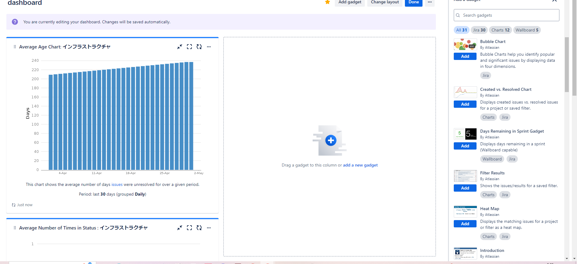Add the Heat Map gadget
This screenshot has width=577, height=264.
coord(465,224)
